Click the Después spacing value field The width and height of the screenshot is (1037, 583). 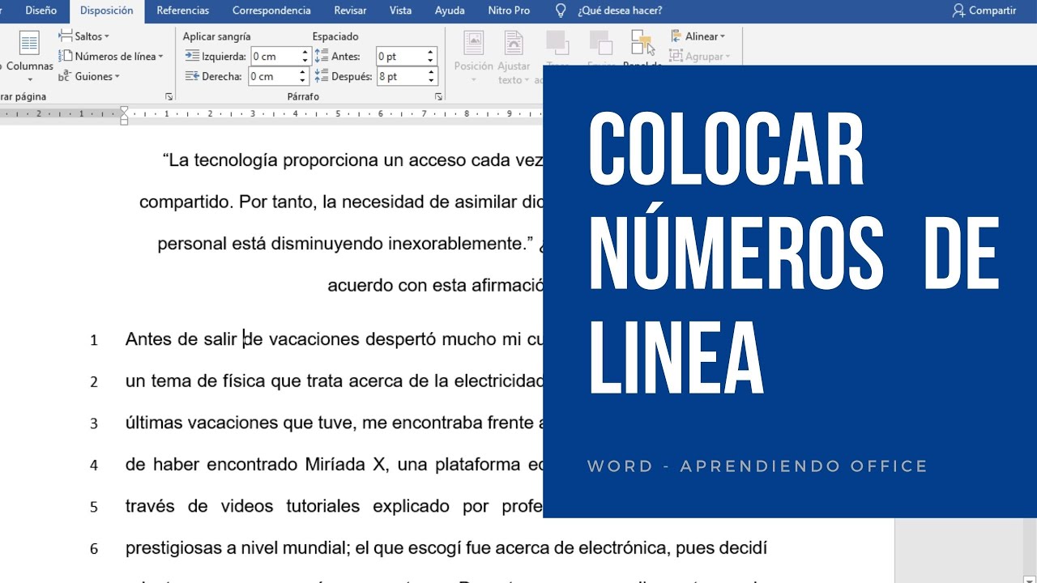pyautogui.click(x=400, y=76)
